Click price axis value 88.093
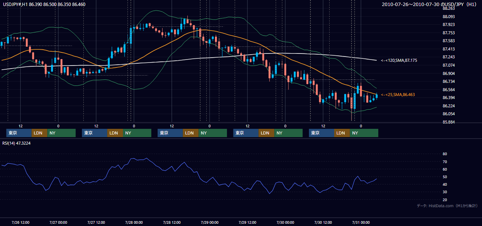The height and width of the screenshot is (226, 482). (x=448, y=17)
